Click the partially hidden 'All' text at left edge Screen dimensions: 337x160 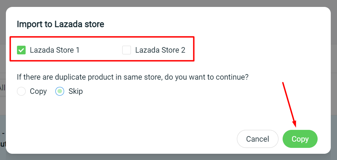point(2,87)
